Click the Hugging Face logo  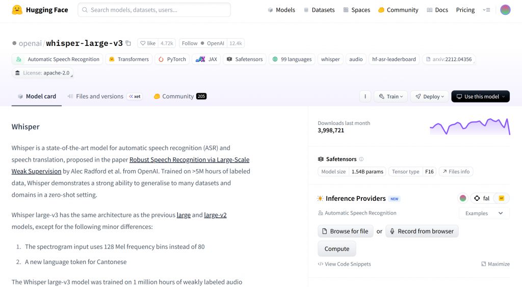tap(40, 10)
